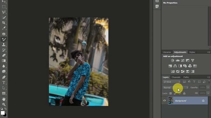Select the Zoom tool
This screenshot has height=118, width=211.
click(x=4, y=104)
